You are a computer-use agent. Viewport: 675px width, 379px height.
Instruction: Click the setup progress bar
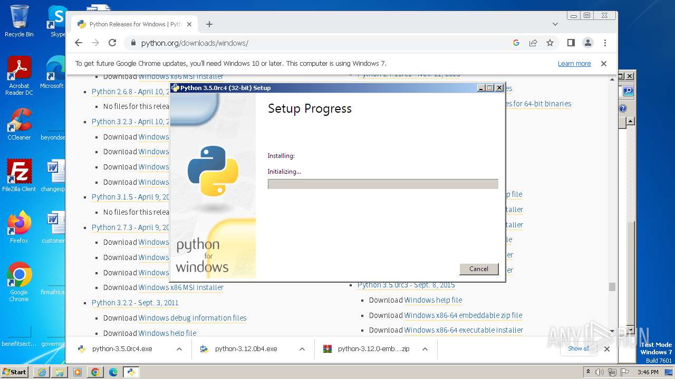[383, 184]
